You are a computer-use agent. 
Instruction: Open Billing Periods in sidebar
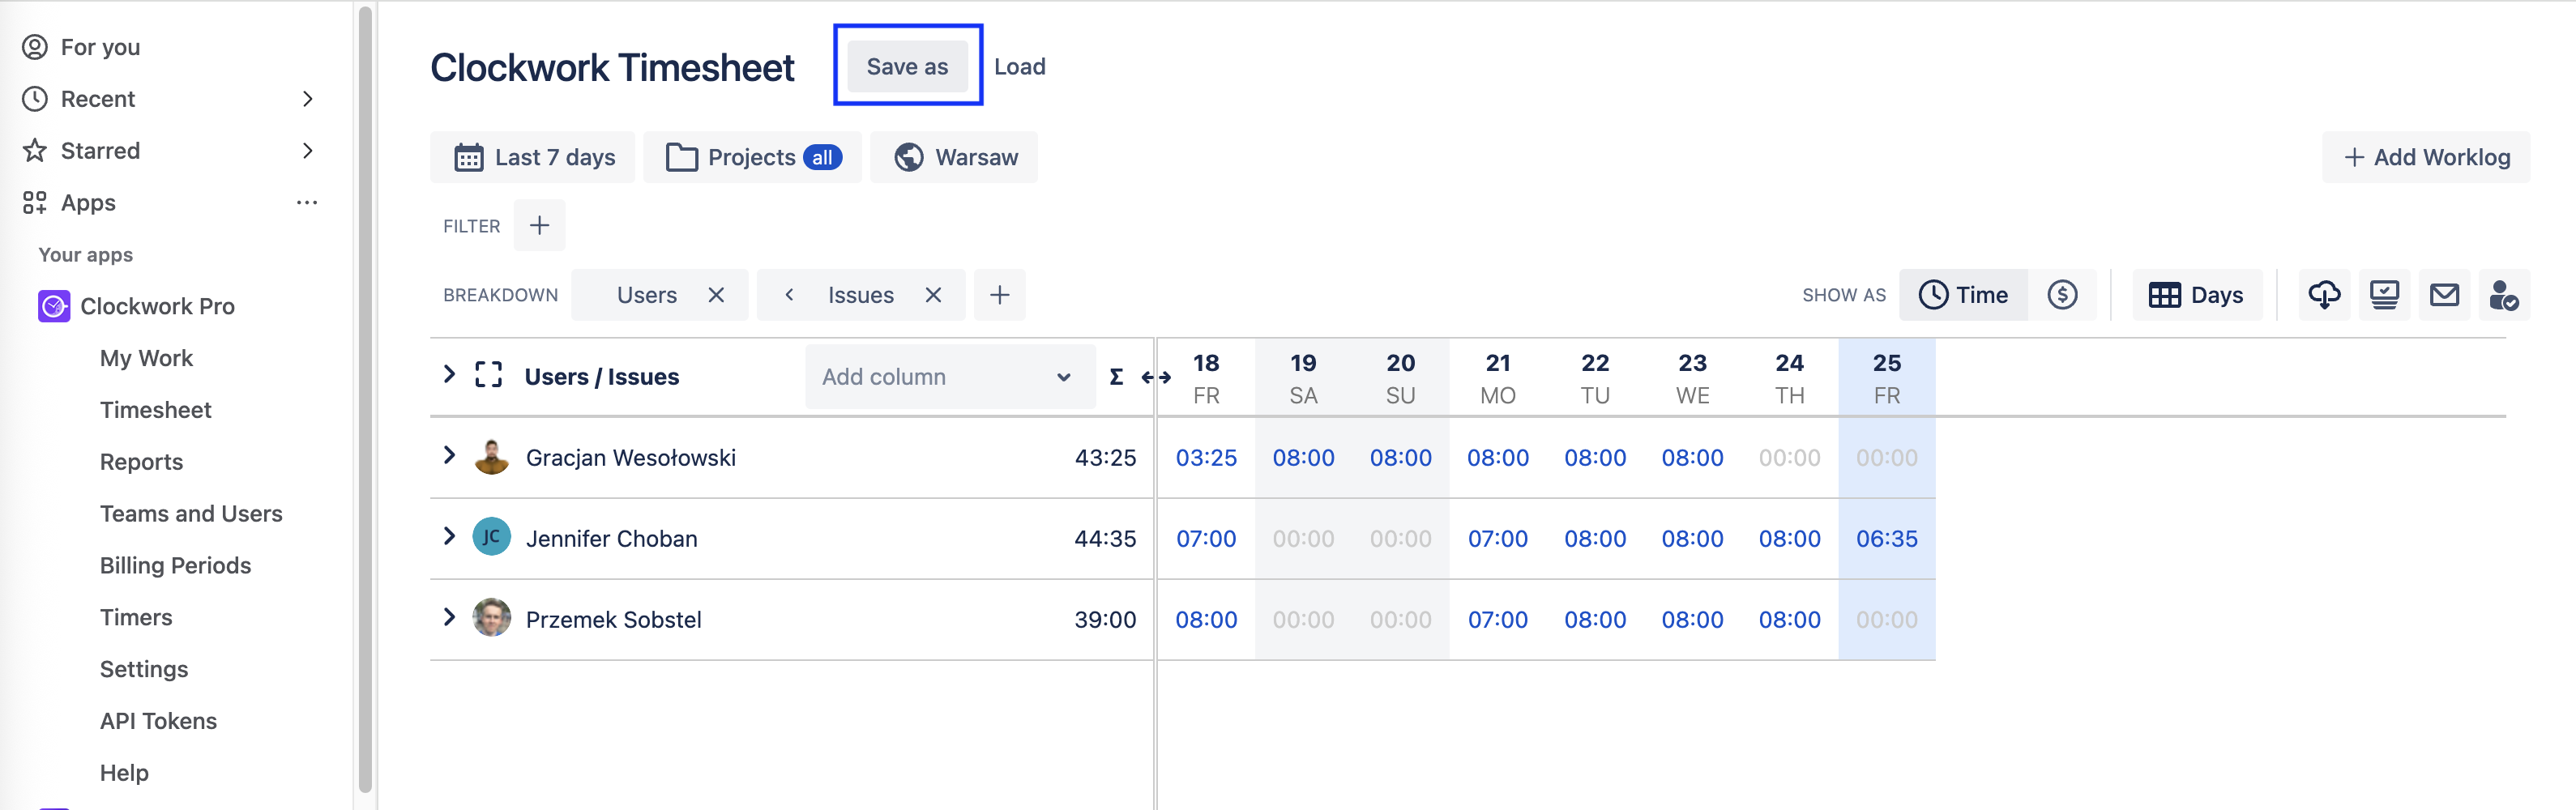pyautogui.click(x=175, y=565)
